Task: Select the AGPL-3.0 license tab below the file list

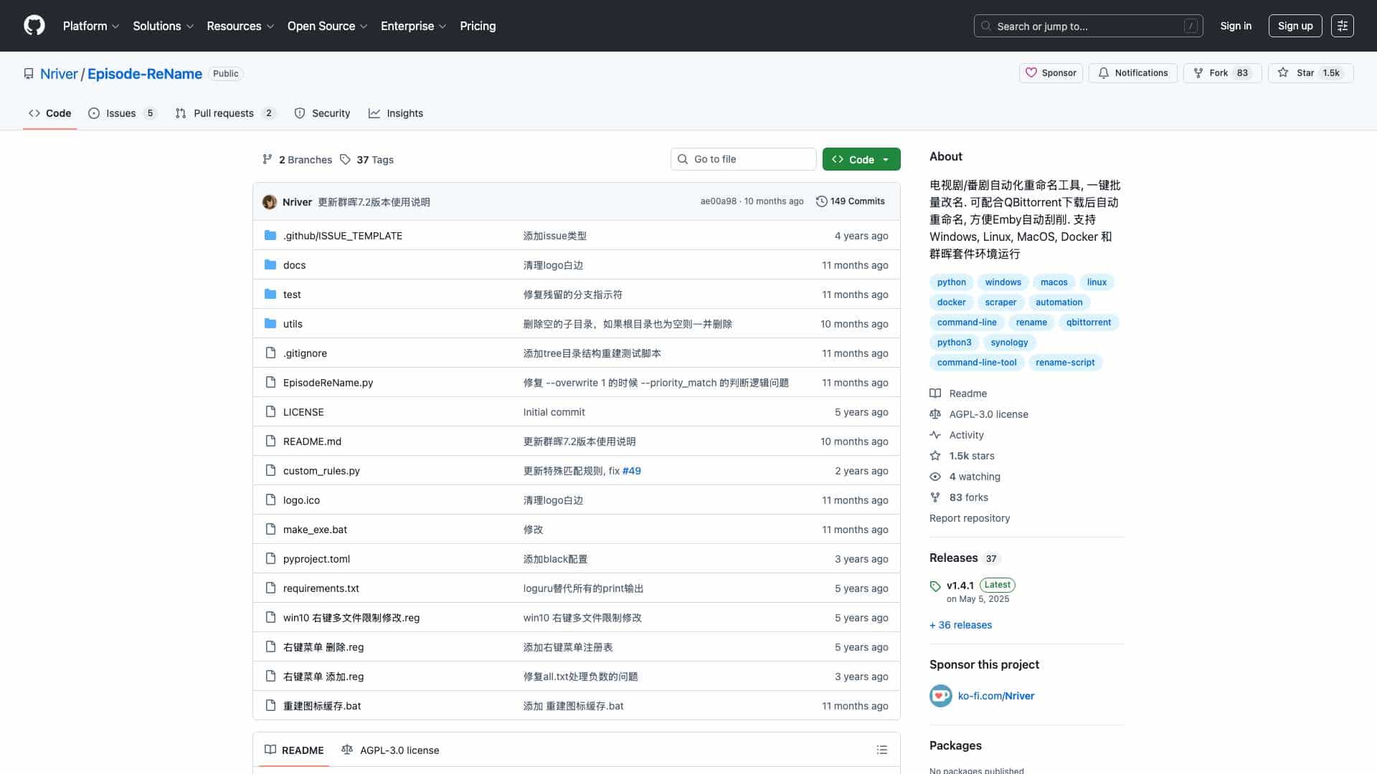Action: point(390,750)
